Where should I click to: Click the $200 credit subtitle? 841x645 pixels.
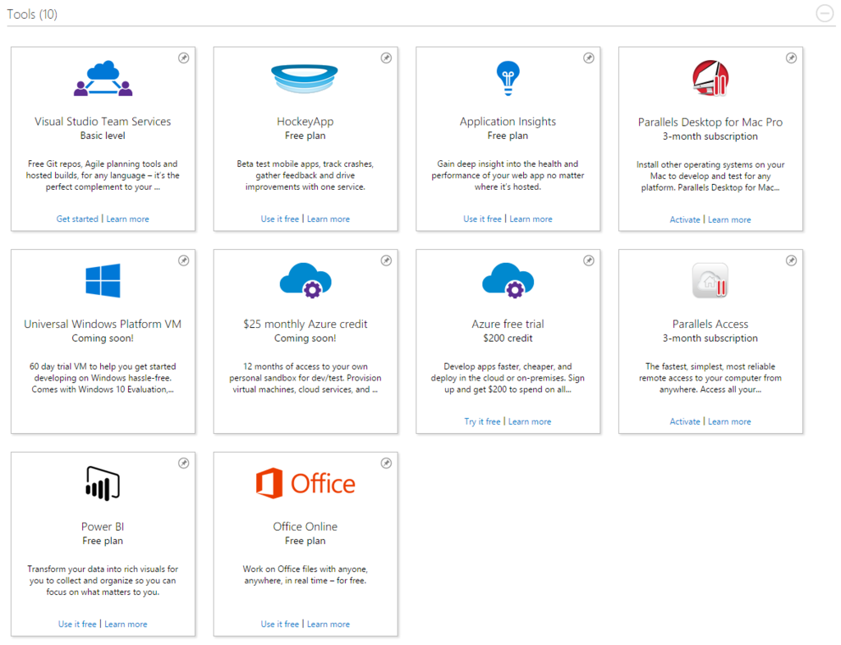point(508,338)
